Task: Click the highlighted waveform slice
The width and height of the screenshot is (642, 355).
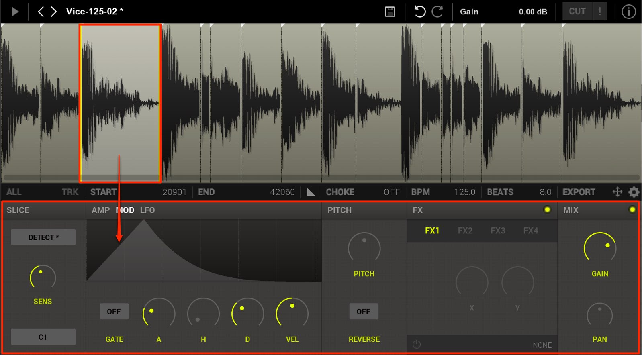Action: point(120,103)
